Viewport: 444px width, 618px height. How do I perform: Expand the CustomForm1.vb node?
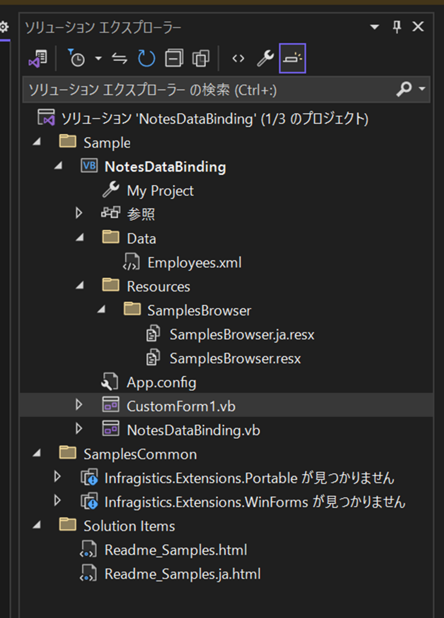coord(79,405)
